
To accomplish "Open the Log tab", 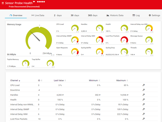I will (136, 15).
